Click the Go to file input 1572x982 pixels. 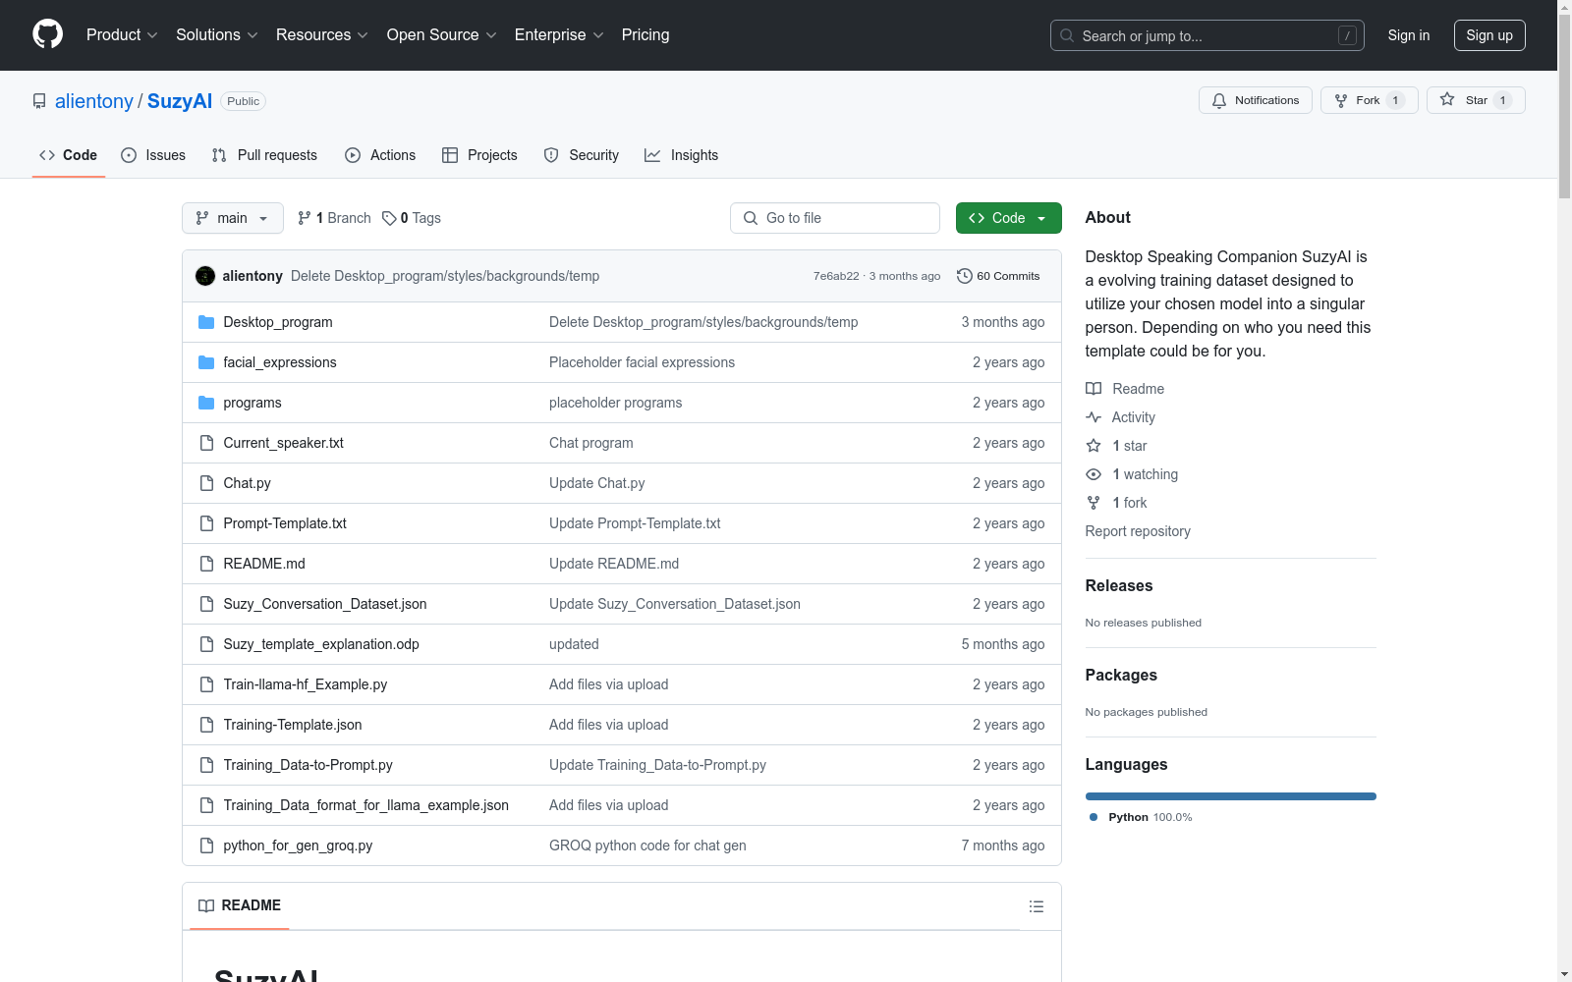coord(835,218)
